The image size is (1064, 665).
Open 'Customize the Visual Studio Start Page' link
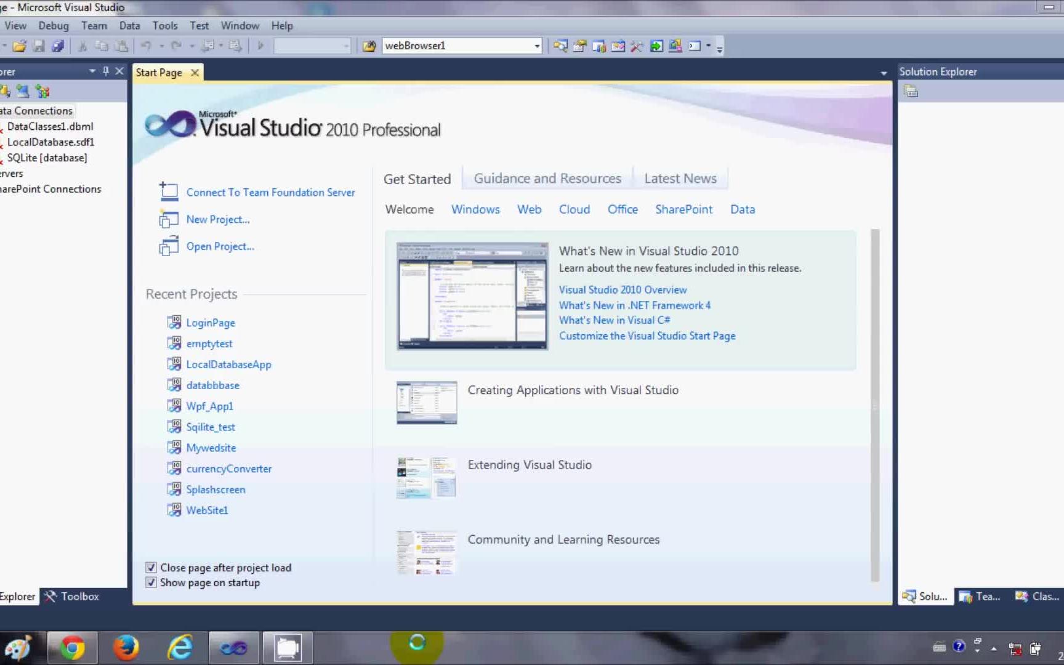tap(647, 336)
